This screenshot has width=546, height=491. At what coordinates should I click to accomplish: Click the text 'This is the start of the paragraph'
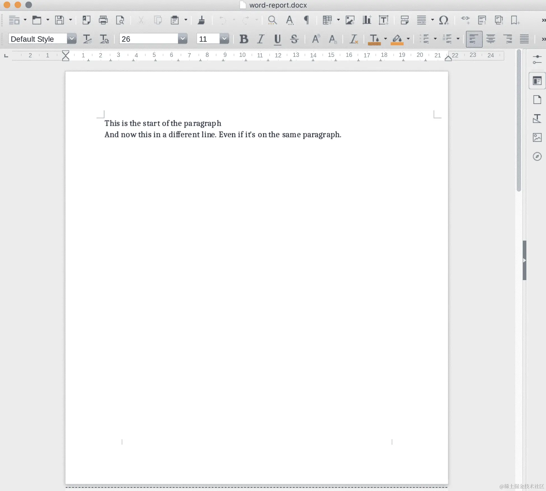pos(163,123)
